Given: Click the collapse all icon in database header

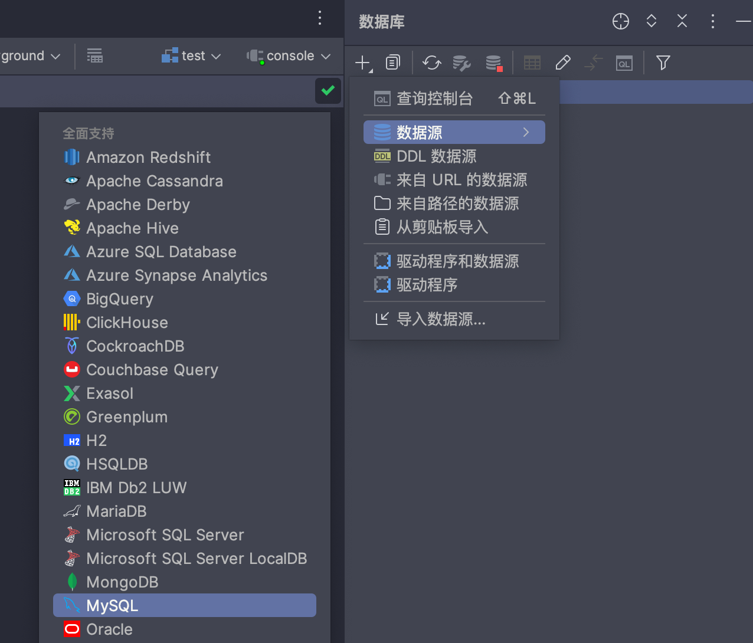Looking at the screenshot, I should coord(682,21).
